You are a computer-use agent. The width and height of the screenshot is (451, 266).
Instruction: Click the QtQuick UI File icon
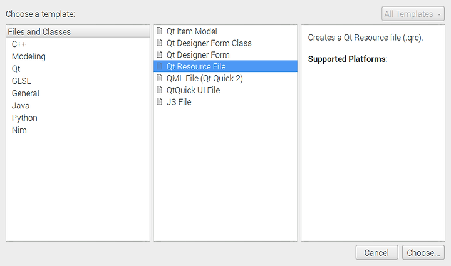coord(159,90)
